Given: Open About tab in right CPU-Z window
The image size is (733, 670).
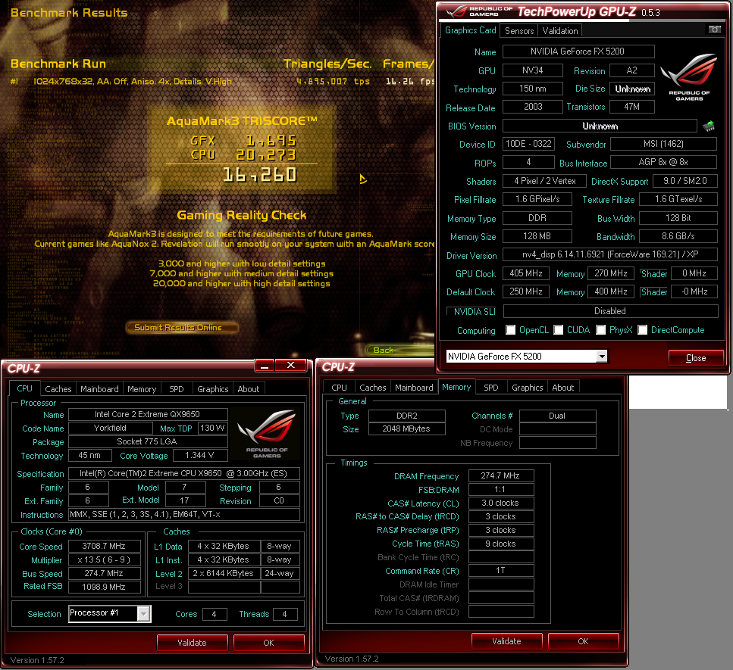Looking at the screenshot, I should coord(563,388).
